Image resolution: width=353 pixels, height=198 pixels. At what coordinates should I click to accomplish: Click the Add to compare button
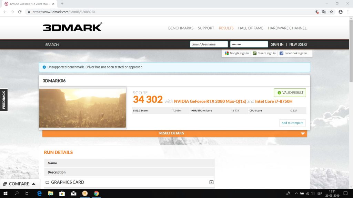292,123
